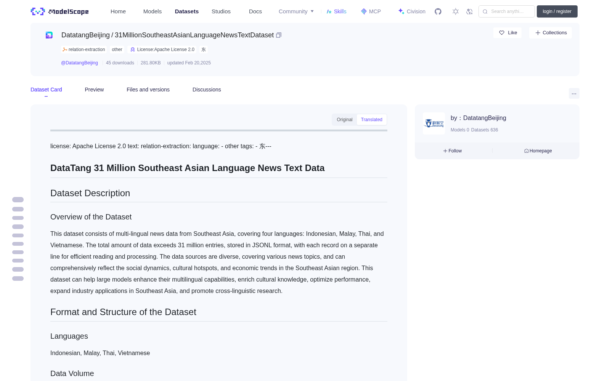Click the Skills nav item
This screenshot has height=381, width=610.
point(337,11)
